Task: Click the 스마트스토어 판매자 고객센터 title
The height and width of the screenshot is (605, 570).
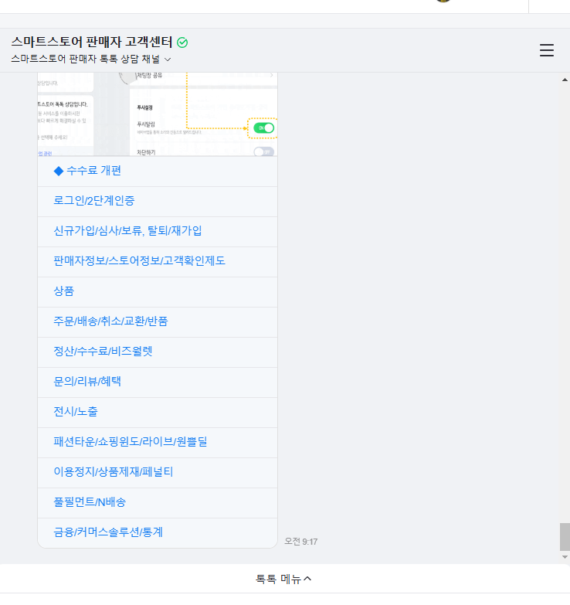Action: coord(92,42)
